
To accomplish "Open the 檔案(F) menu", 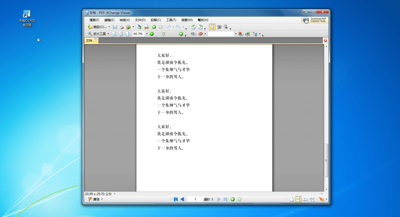I will tap(94, 20).
